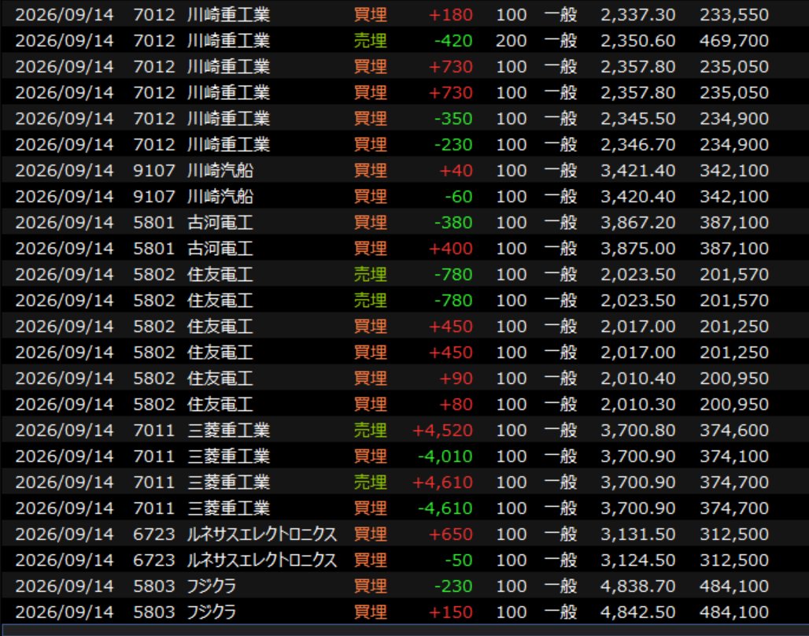The width and height of the screenshot is (809, 636).
Task: Click the +180 profit cell for 川崎重工業
Action: tap(450, 14)
